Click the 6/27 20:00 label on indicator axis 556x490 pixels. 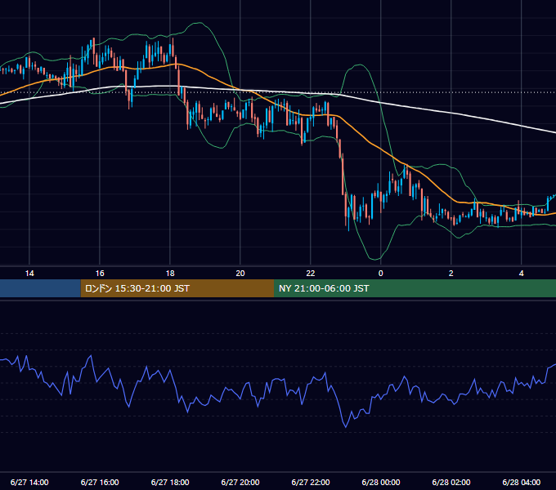tap(240, 482)
